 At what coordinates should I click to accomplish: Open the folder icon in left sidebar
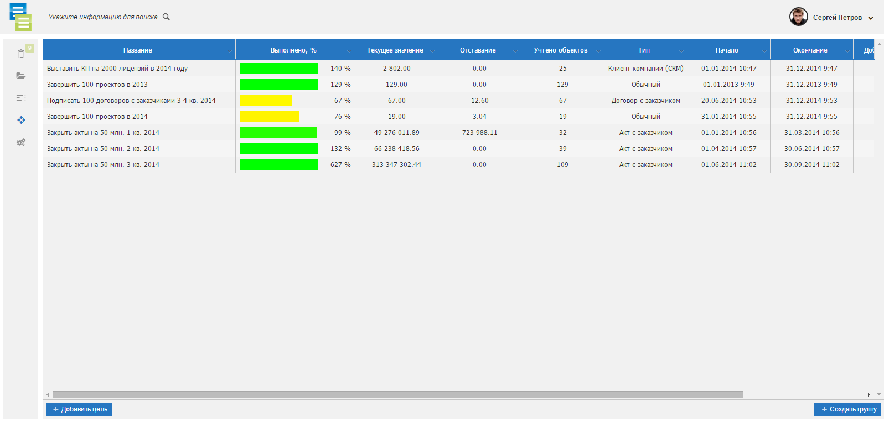[21, 76]
